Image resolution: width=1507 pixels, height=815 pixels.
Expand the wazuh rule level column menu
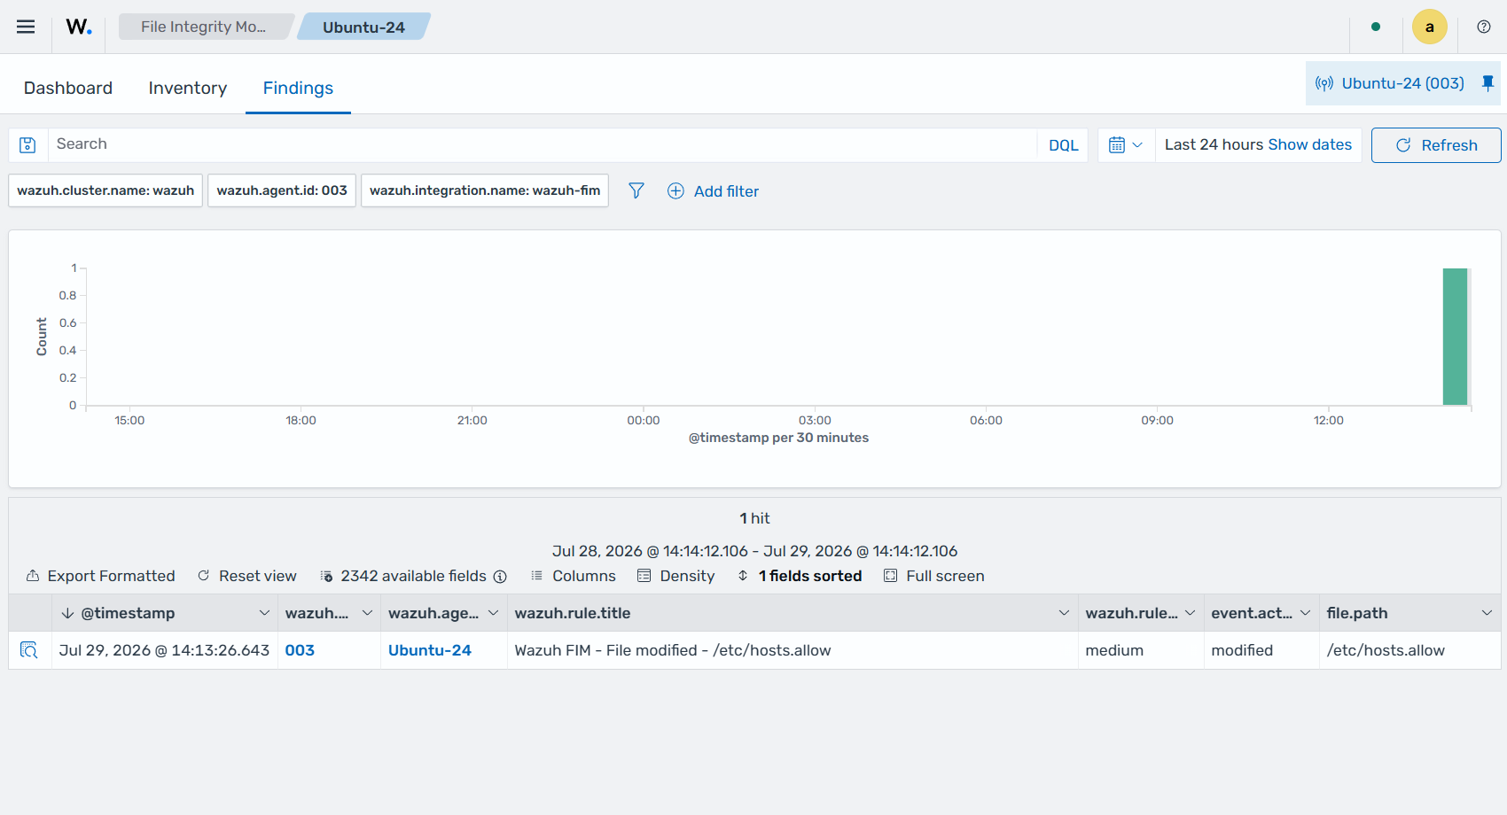click(1191, 613)
